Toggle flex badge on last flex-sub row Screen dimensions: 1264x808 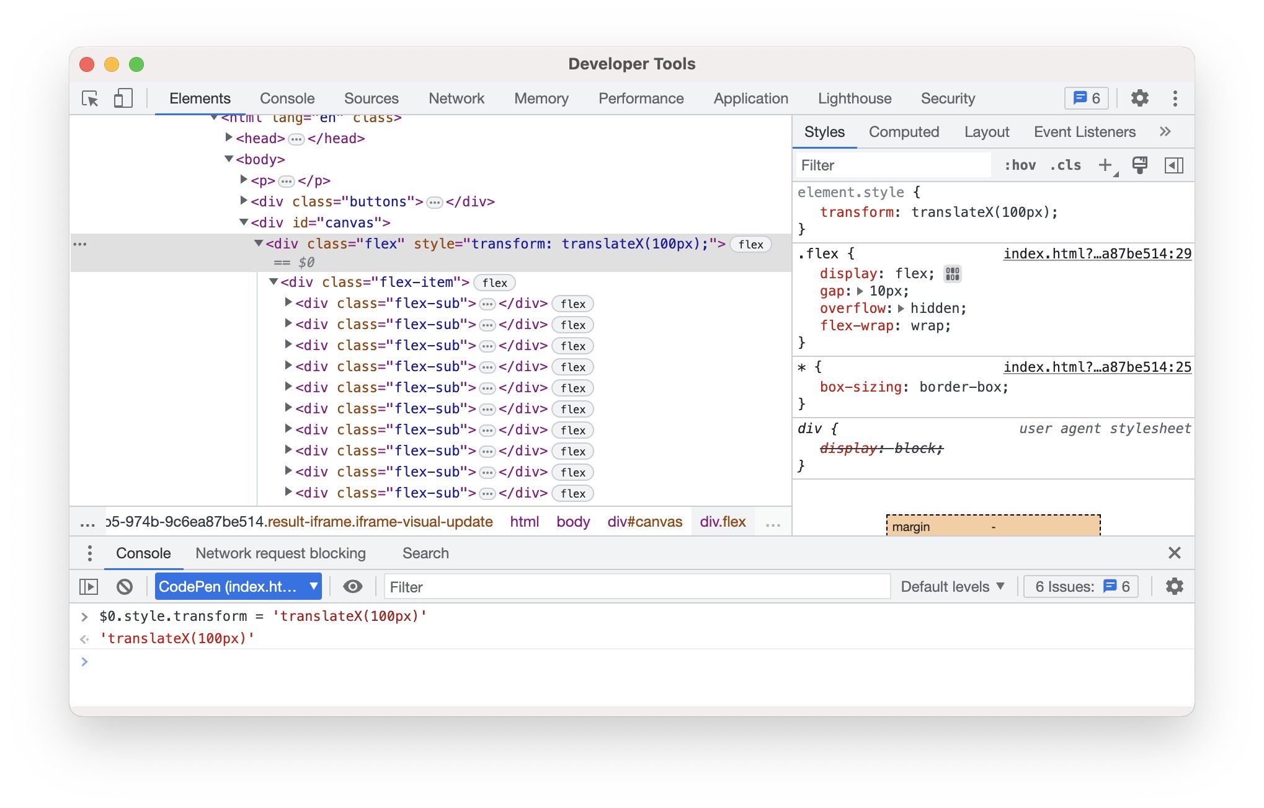pyautogui.click(x=572, y=494)
